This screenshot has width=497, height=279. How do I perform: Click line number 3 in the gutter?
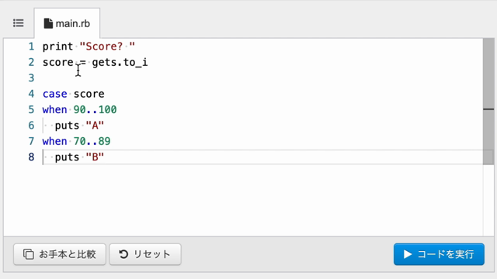pyautogui.click(x=31, y=77)
